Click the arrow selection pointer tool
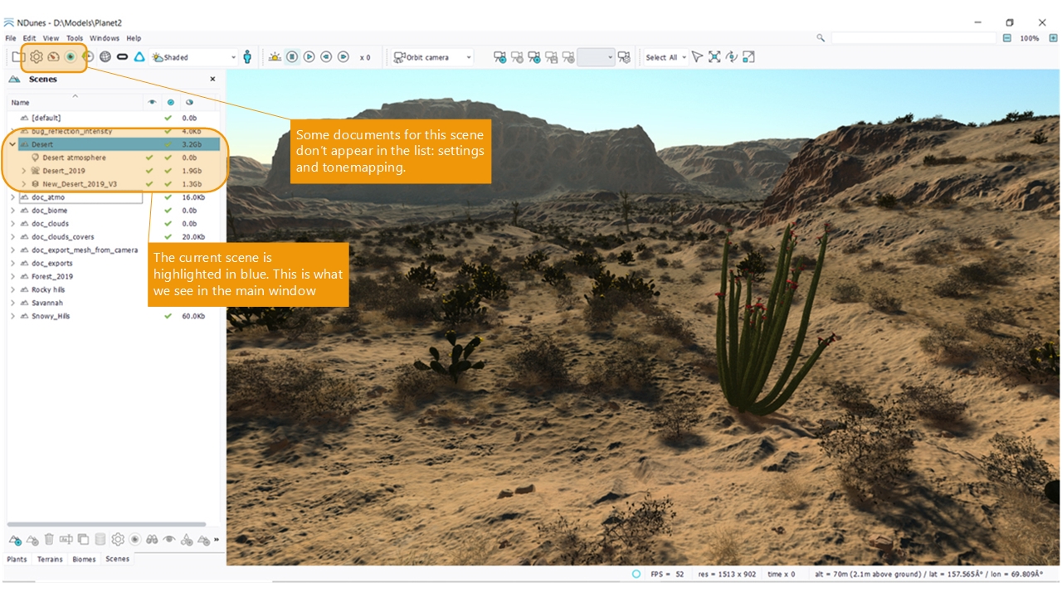Image resolution: width=1062 pixels, height=597 pixels. [697, 57]
